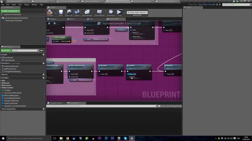Click the magnifier next to Parent class
The image size is (252, 141).
(217, 5)
